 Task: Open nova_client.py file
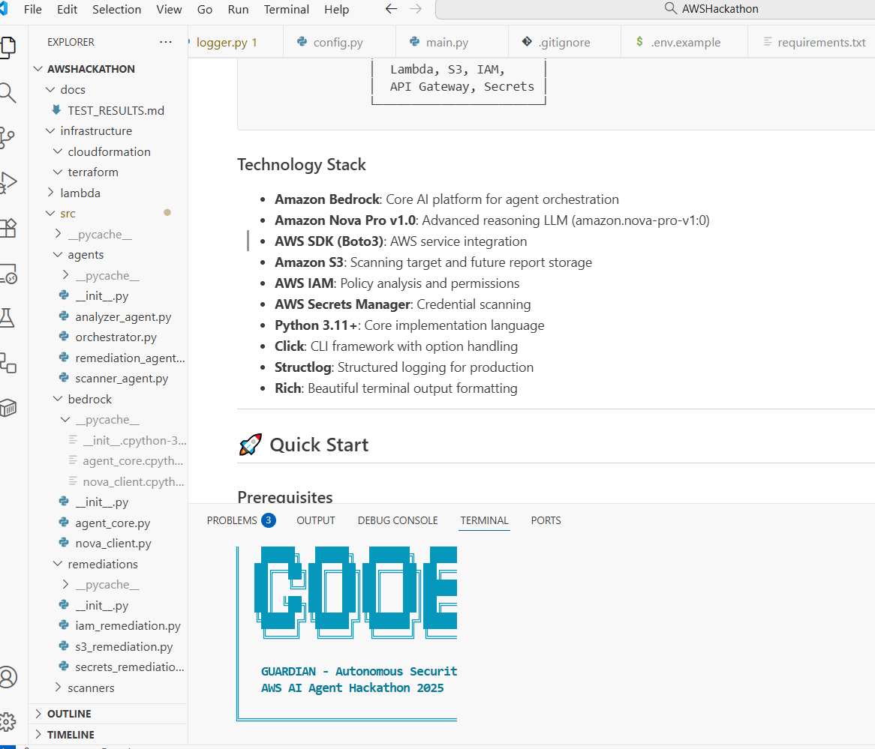pyautogui.click(x=108, y=544)
